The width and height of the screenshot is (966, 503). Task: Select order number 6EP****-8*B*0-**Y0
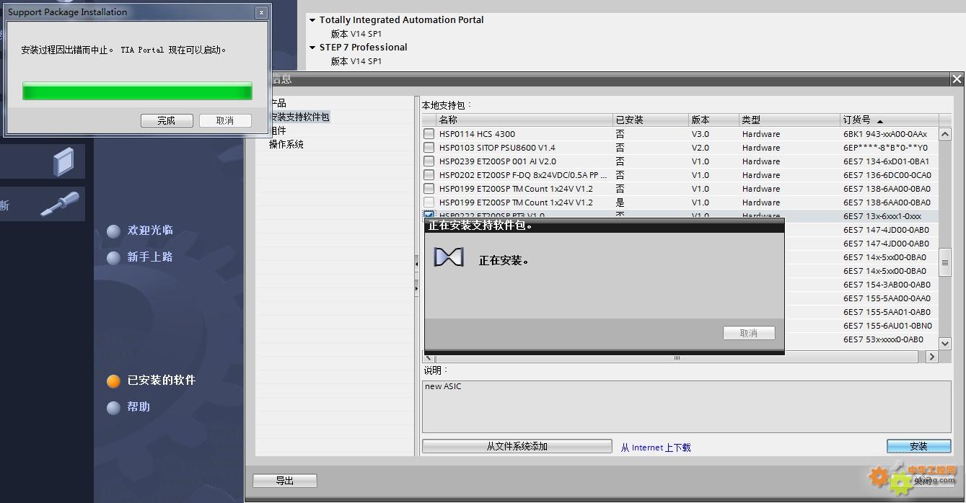(885, 148)
